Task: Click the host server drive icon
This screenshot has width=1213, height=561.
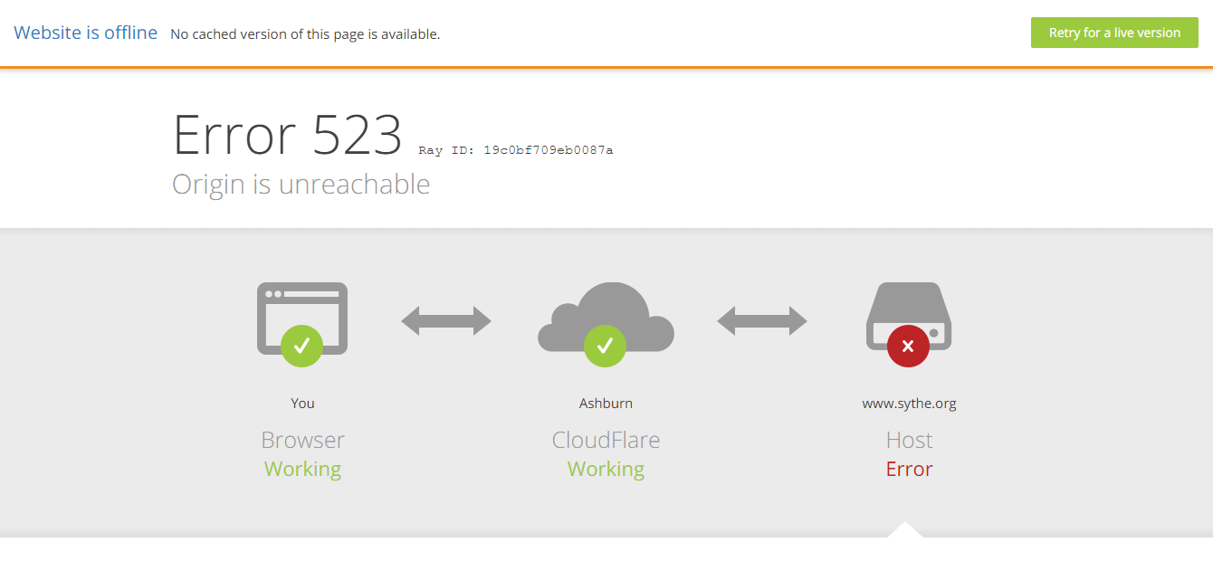Action: 909,317
